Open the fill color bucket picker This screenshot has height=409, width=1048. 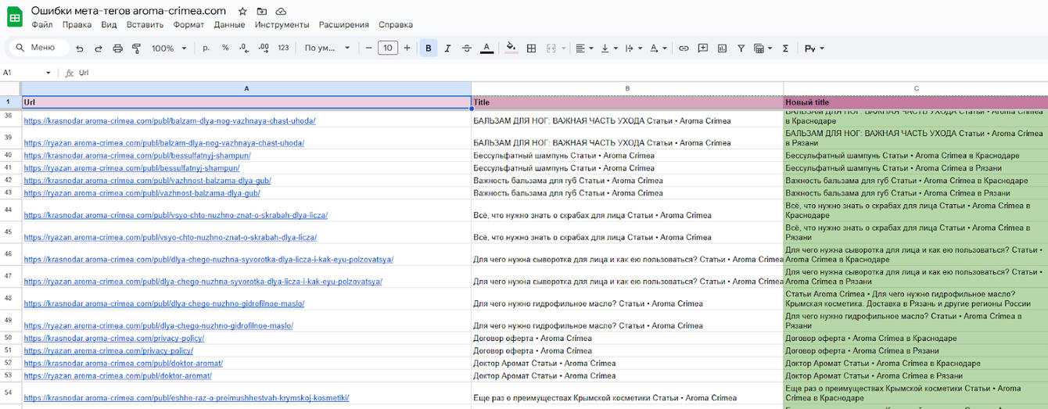point(511,48)
